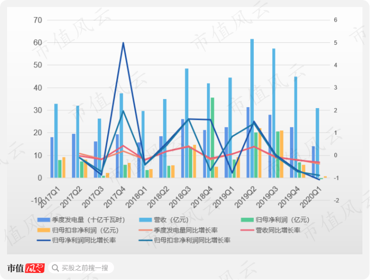This screenshot has width=370, height=280.
Task: Click the right axis value 5
Action: click(x=335, y=43)
